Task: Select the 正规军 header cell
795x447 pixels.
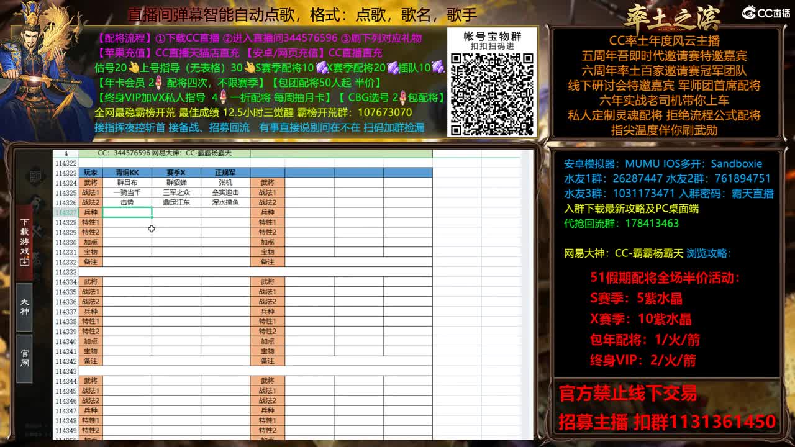Action: pos(225,173)
